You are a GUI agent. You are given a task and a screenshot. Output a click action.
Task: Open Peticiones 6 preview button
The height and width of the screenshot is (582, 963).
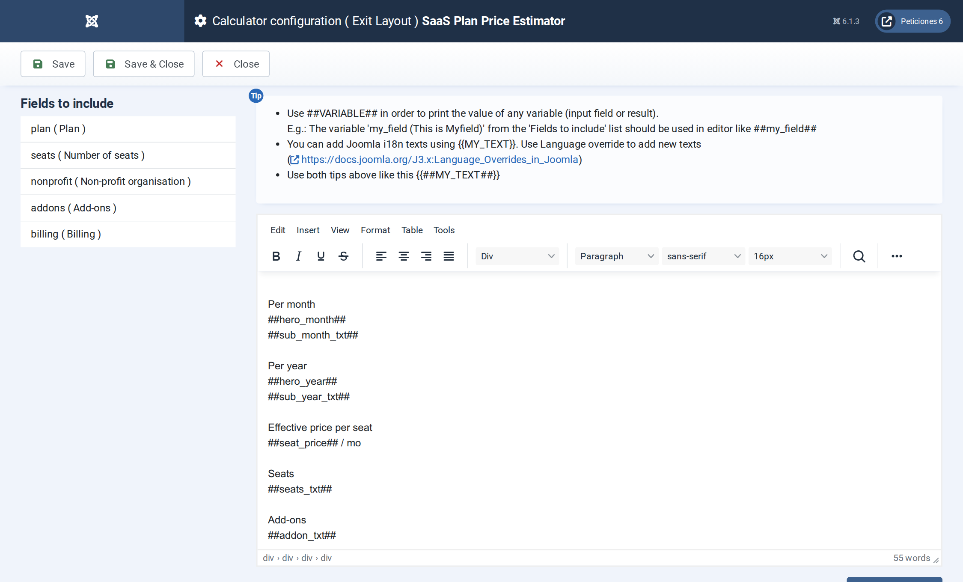pos(912,21)
